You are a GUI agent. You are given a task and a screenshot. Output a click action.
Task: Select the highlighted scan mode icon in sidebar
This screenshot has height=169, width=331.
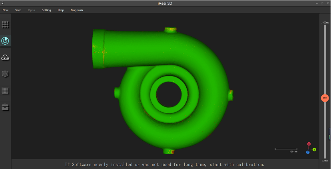[x=5, y=41]
